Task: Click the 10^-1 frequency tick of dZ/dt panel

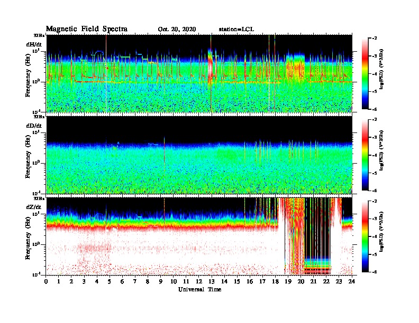Action: point(36,274)
